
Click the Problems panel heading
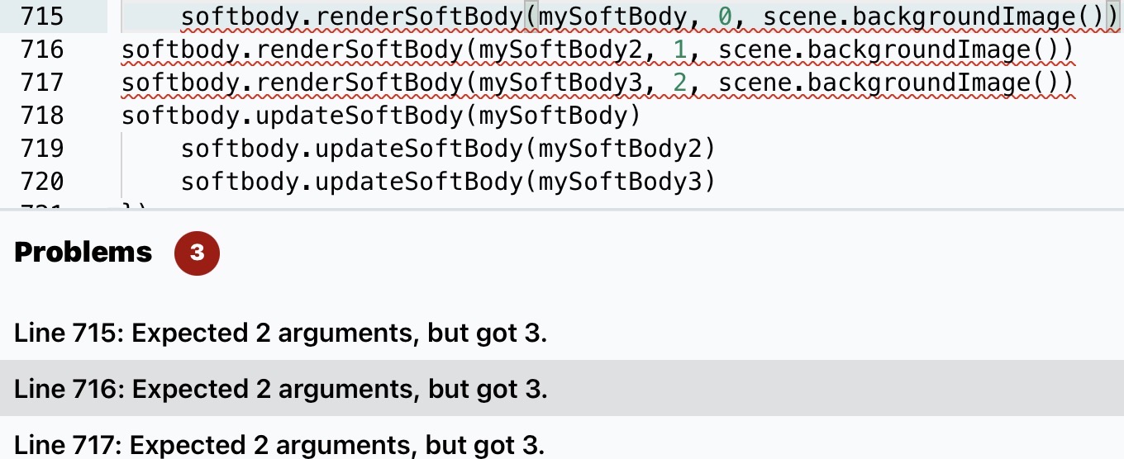pyautogui.click(x=83, y=253)
